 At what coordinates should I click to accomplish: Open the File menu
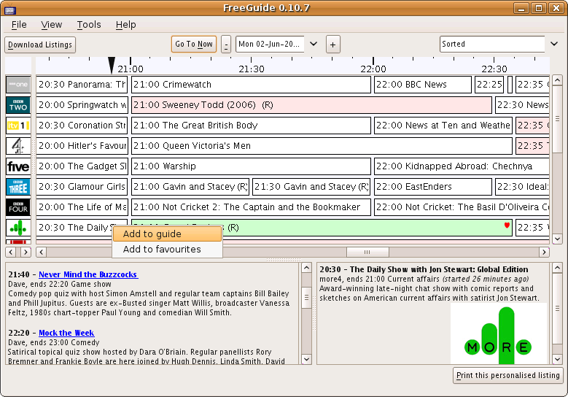tap(19, 25)
